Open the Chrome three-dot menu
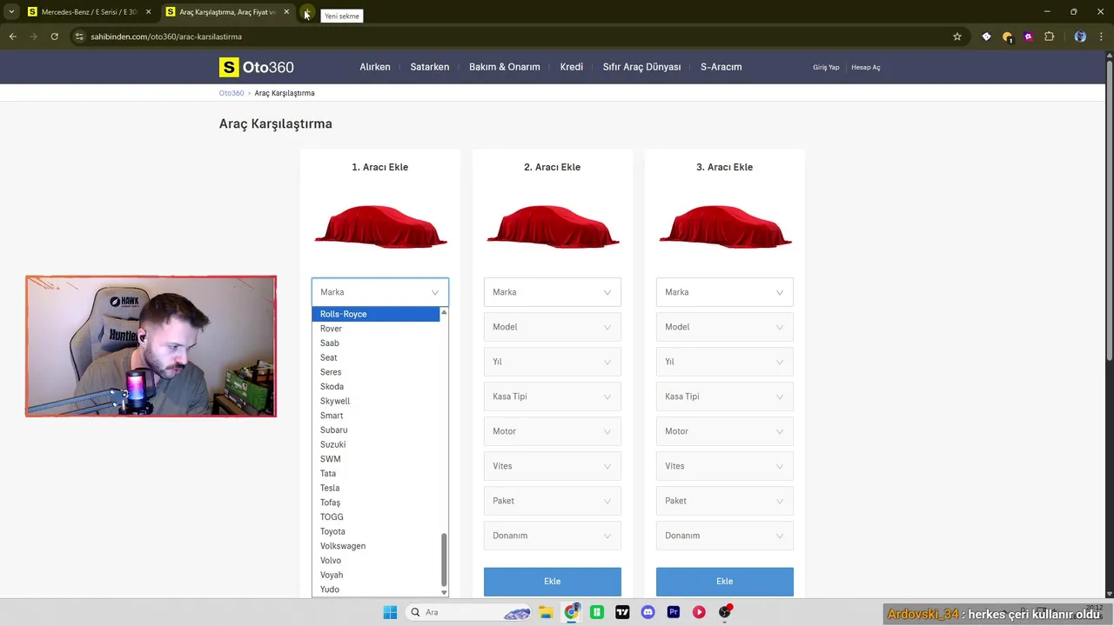The width and height of the screenshot is (1114, 626). 1101,37
